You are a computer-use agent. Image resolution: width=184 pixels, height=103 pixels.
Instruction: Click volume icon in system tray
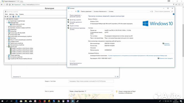[168, 101]
